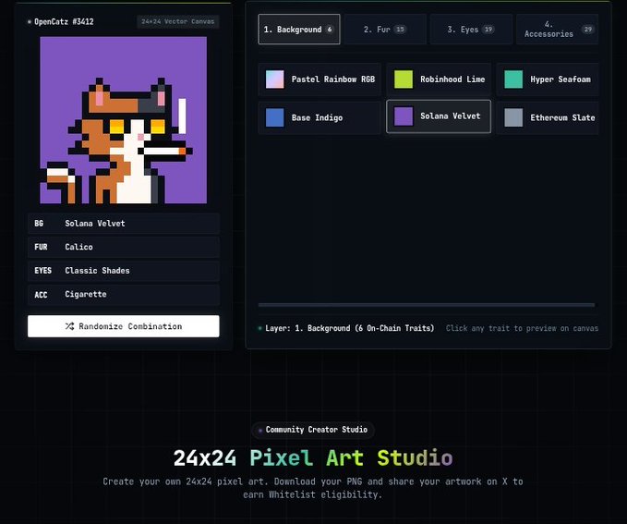Click the Layer: 1. Background status text
Screen dimensions: 627x524
(349, 328)
